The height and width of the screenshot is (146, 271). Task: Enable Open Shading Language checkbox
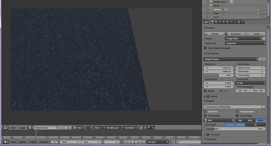tap(205, 48)
